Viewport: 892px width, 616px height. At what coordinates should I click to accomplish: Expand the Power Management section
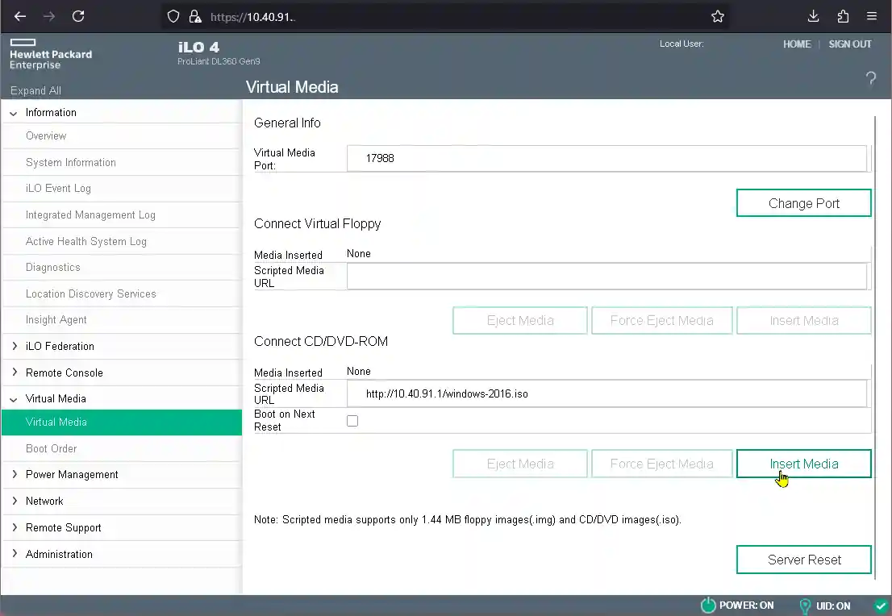click(15, 474)
